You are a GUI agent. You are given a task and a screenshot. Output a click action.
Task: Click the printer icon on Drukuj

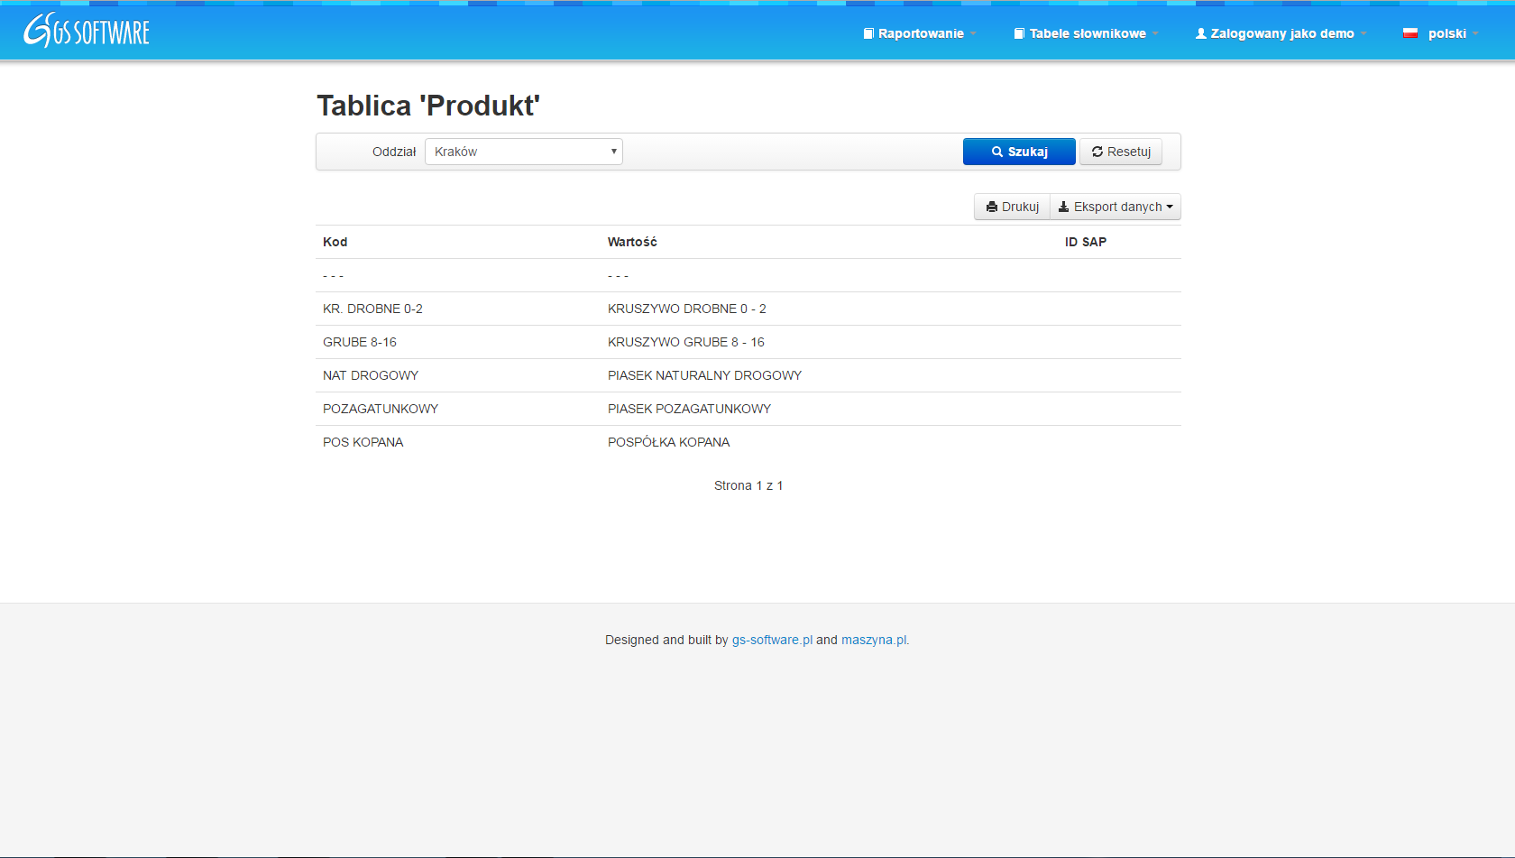[992, 207]
